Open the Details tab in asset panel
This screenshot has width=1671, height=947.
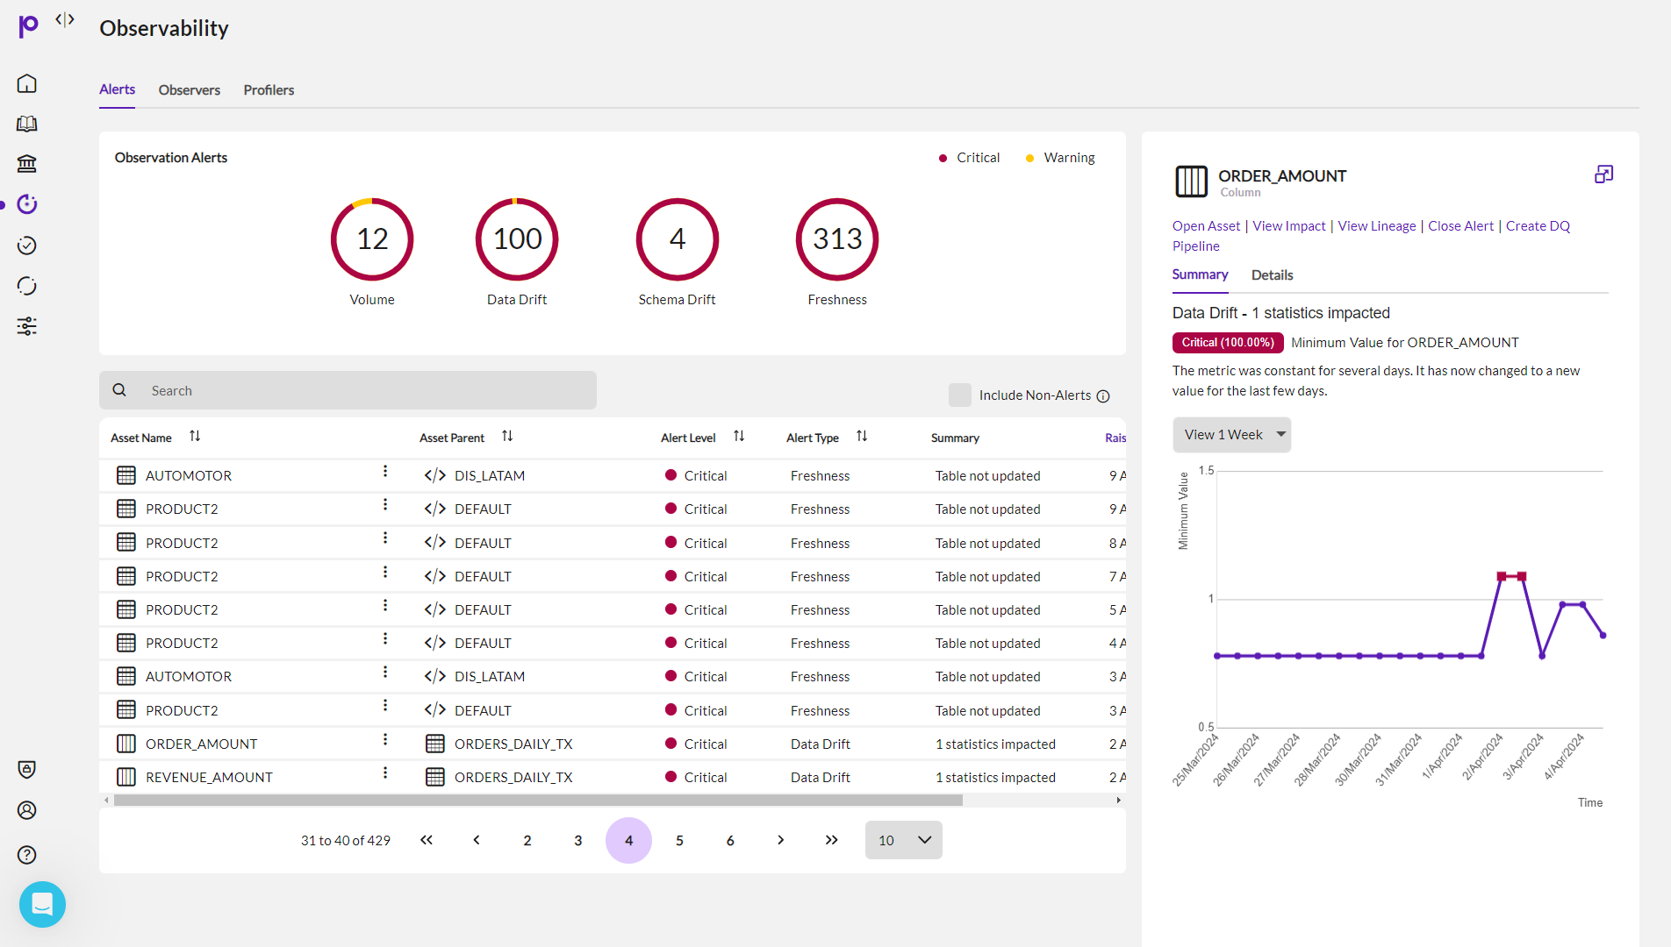coord(1272,275)
